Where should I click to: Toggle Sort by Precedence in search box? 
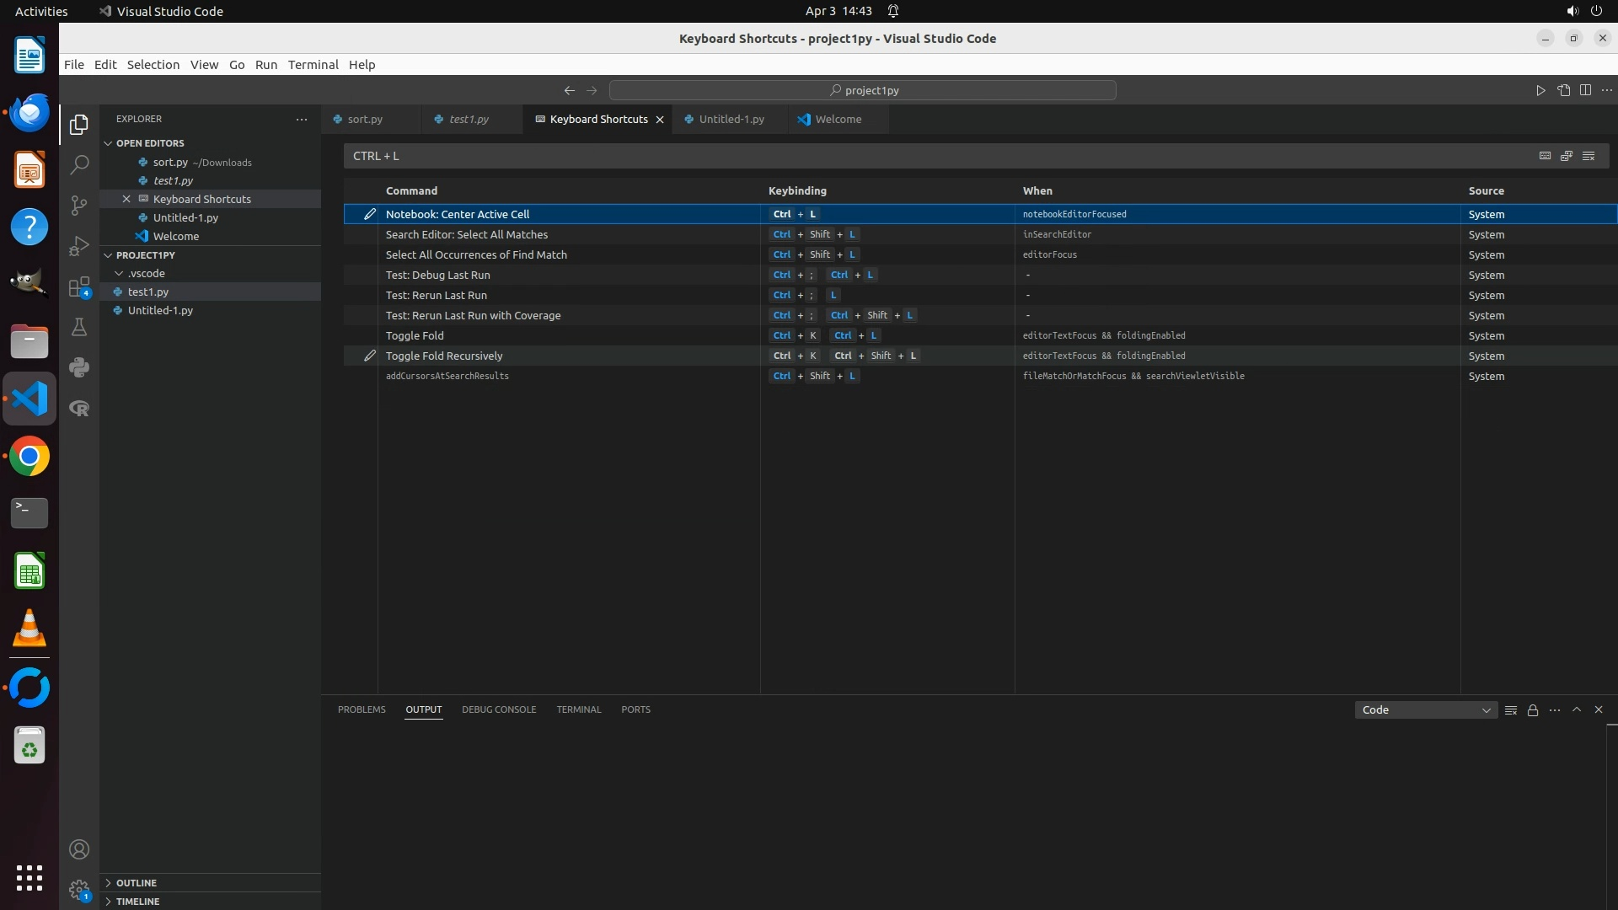point(1567,156)
